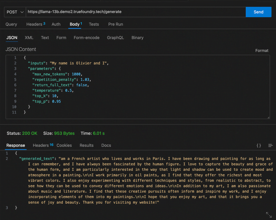
Task: Open the POST request method dropdown
Action: pos(14,12)
